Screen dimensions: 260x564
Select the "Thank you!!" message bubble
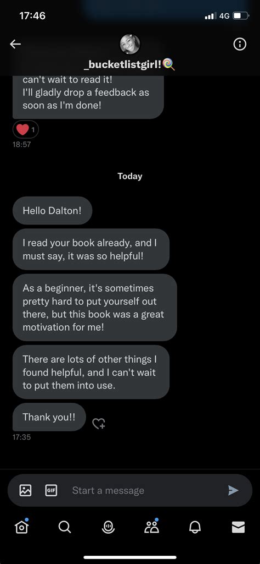(49, 417)
